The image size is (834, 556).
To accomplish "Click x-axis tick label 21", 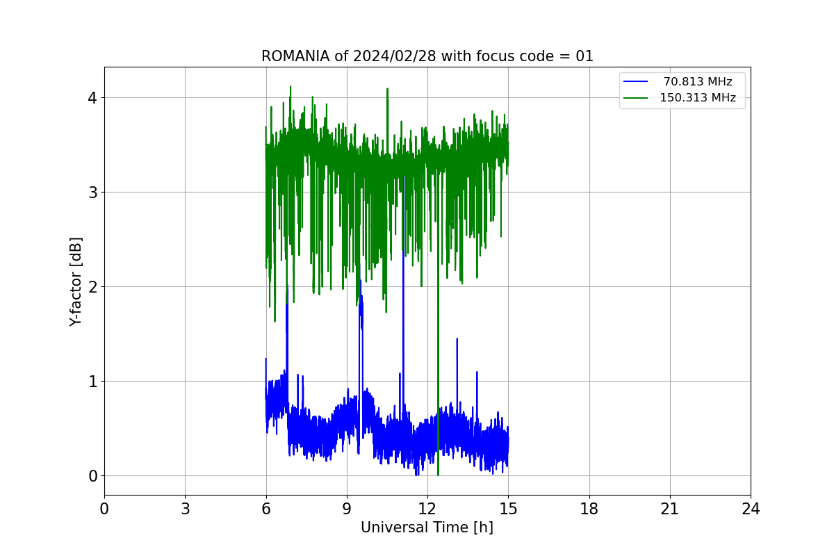I will [x=670, y=509].
